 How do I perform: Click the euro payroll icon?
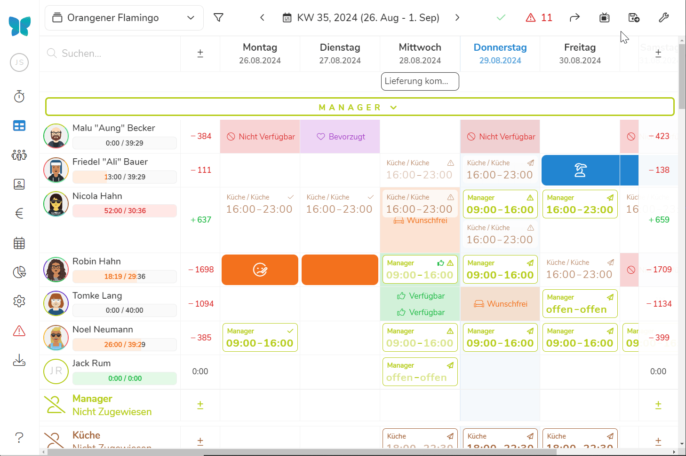[19, 214]
